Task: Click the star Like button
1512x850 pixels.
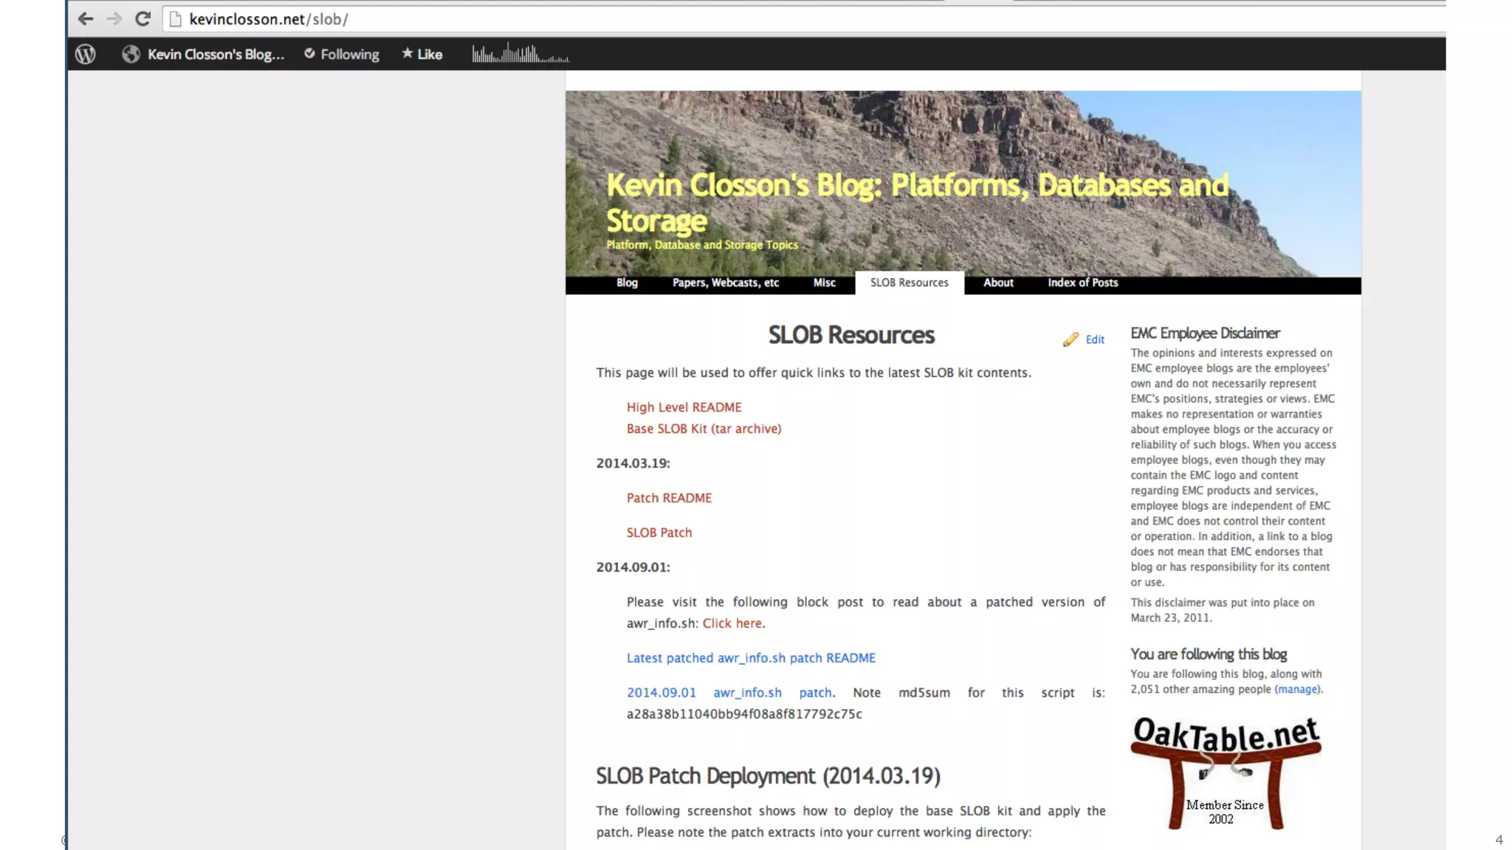Action: [x=422, y=54]
